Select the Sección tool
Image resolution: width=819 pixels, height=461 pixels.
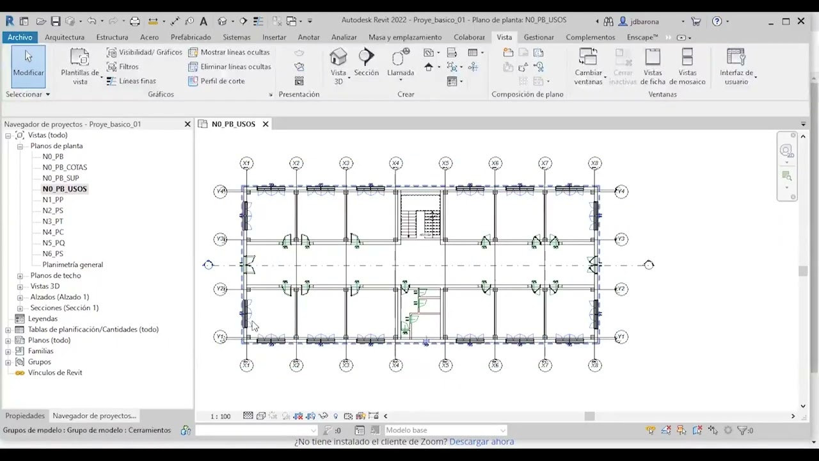366,63
